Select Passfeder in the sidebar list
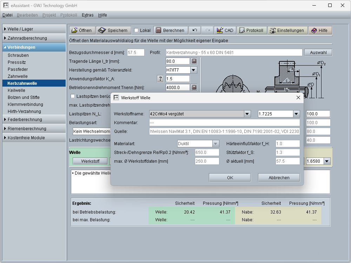This screenshot has width=351, height=263. pos(17,69)
